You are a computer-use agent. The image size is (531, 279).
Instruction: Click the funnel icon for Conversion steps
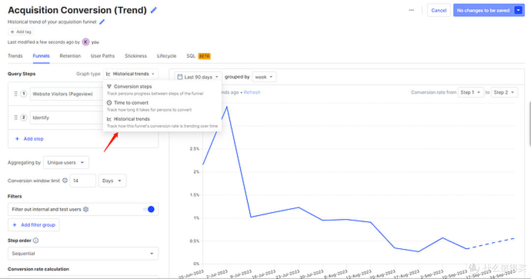point(109,86)
